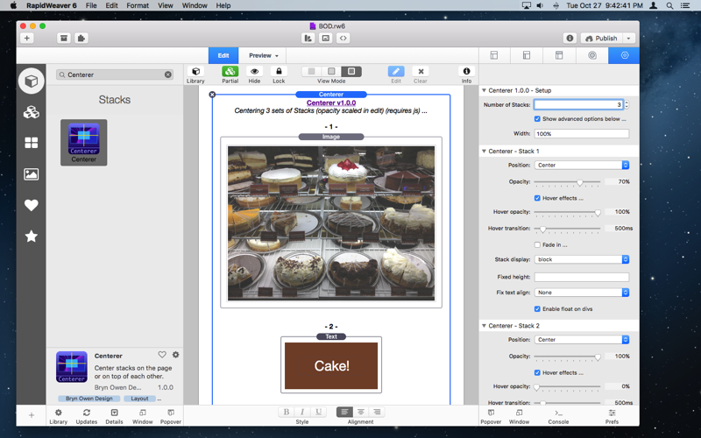This screenshot has width=701, height=438.
Task: Open the Centerer v1.0.0 link
Action: tap(331, 102)
